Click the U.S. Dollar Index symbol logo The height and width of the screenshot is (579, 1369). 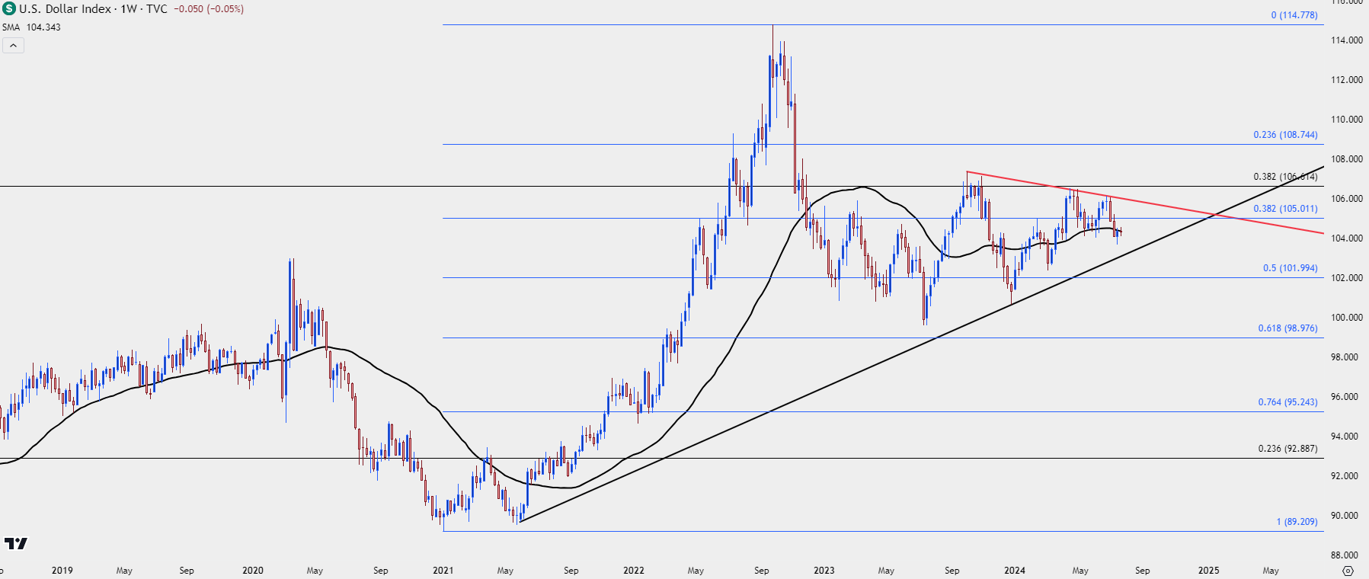click(x=9, y=9)
